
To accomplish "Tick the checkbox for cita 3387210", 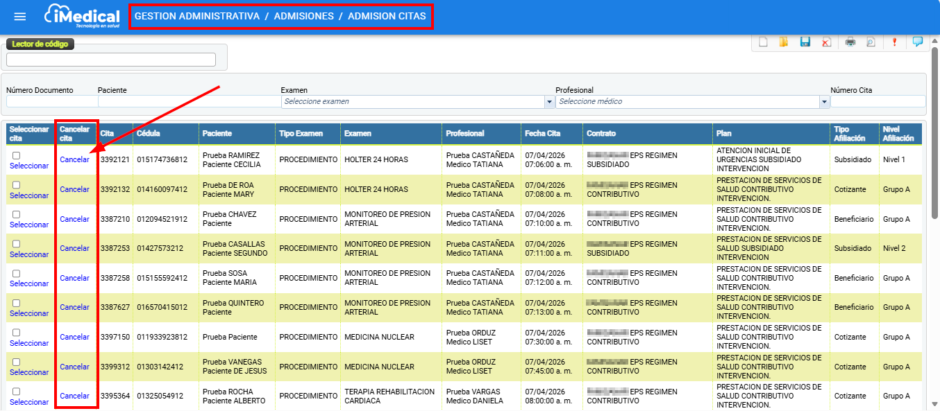I will (x=17, y=215).
